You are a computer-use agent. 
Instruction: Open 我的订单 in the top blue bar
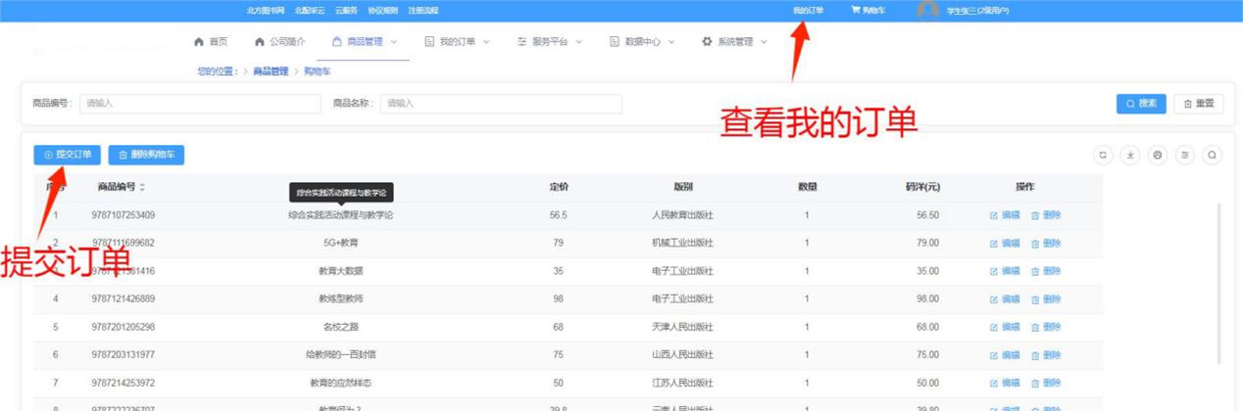(808, 10)
